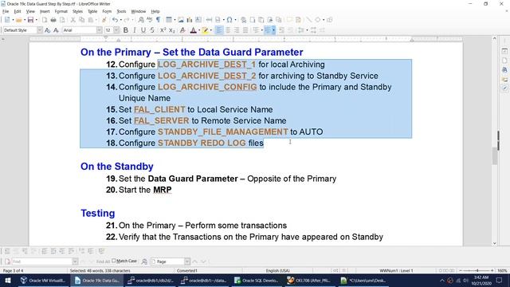Toggle Italic formatting
Viewport: 510px width, 287px height.
[135, 30]
